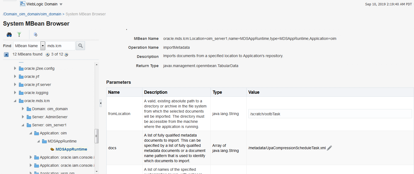Click the fromLocation parameter name cell
414x174 pixels.
(x=124, y=114)
